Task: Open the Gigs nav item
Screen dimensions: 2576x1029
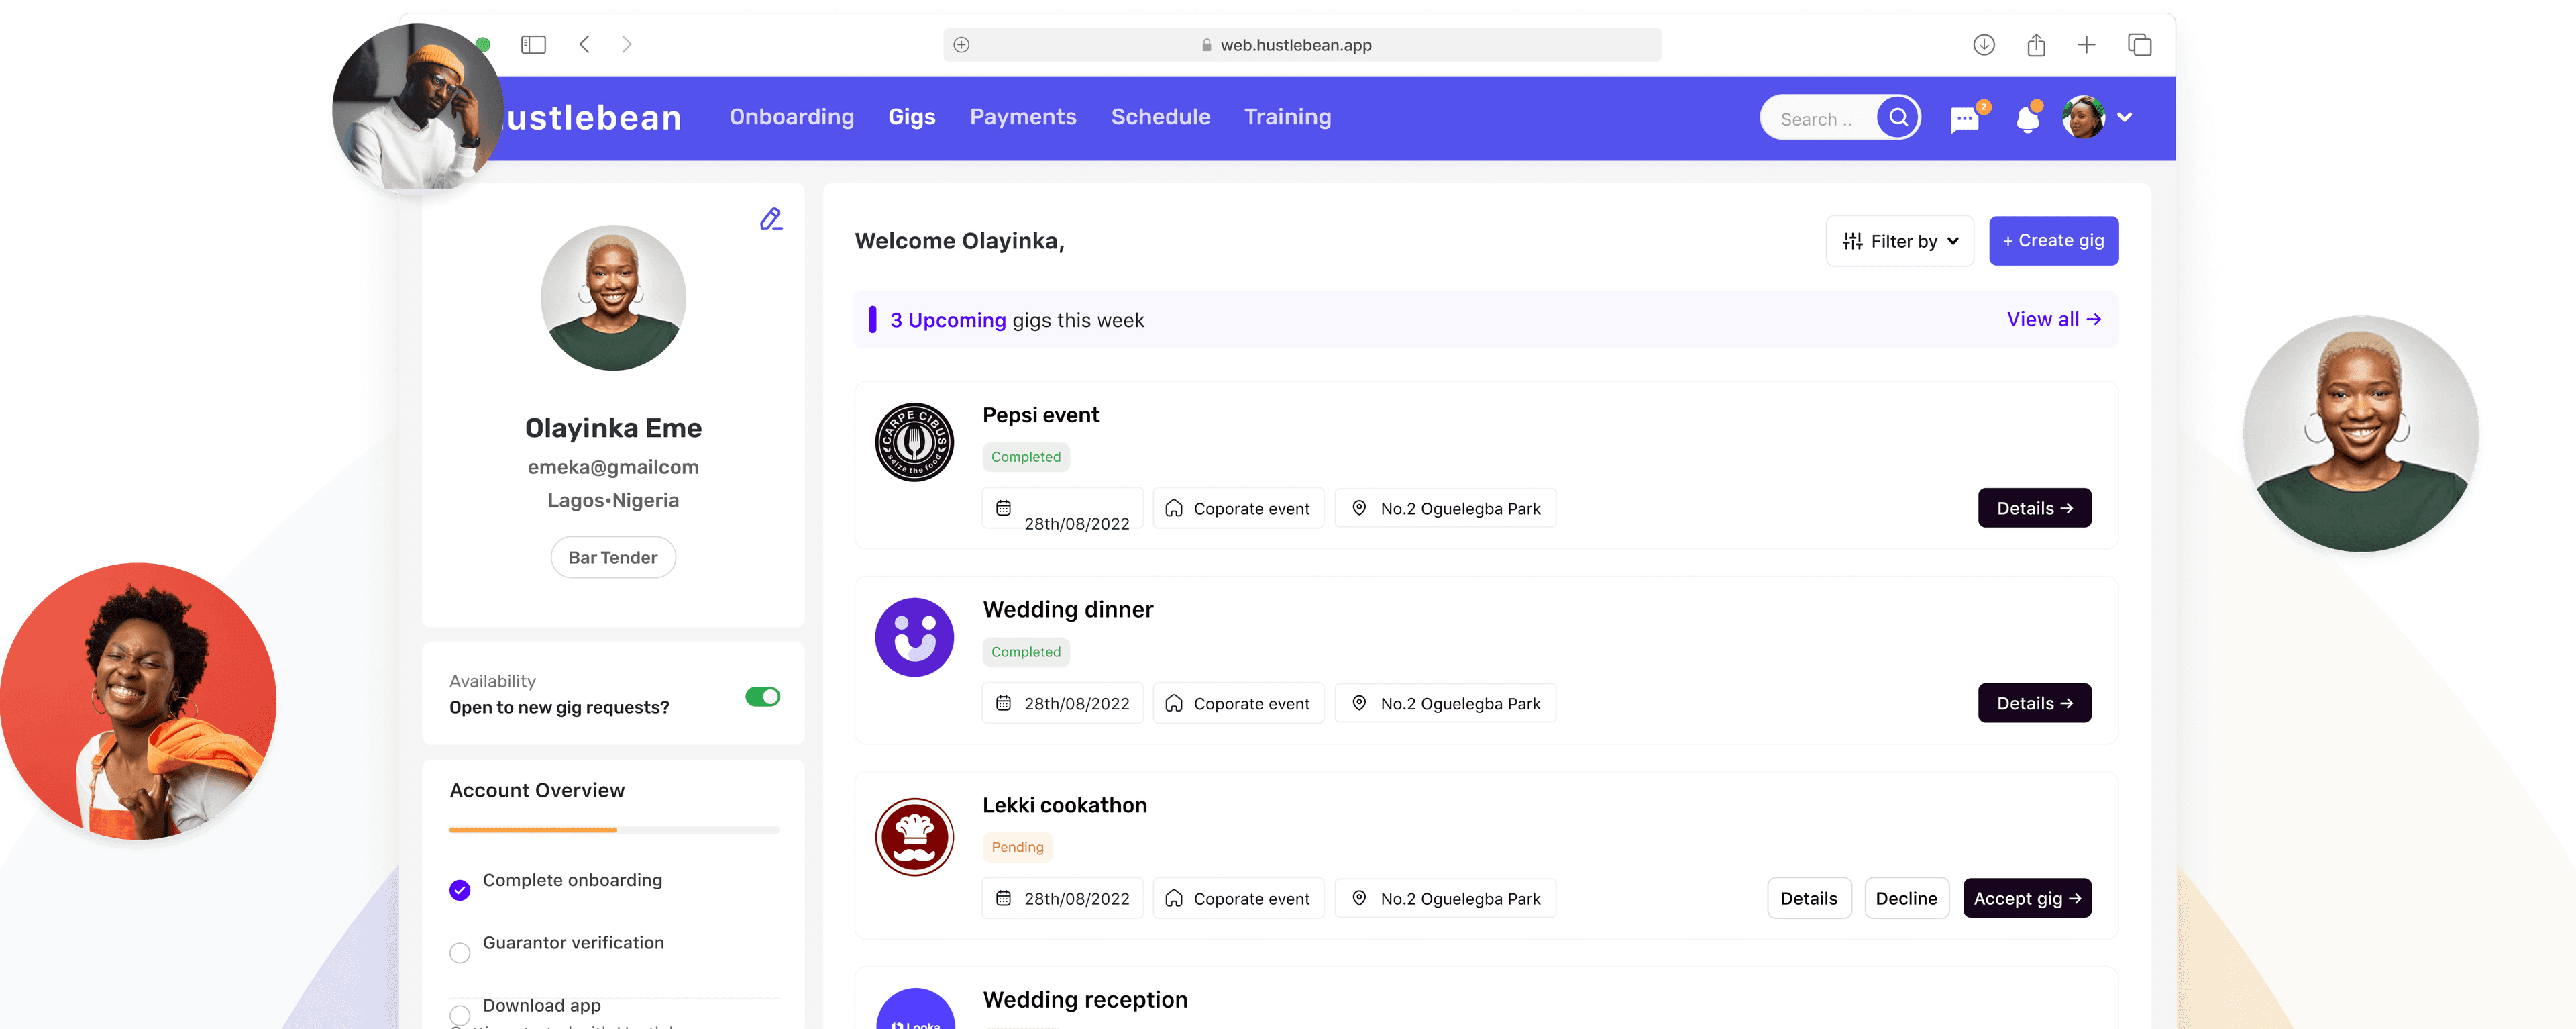Action: (912, 117)
